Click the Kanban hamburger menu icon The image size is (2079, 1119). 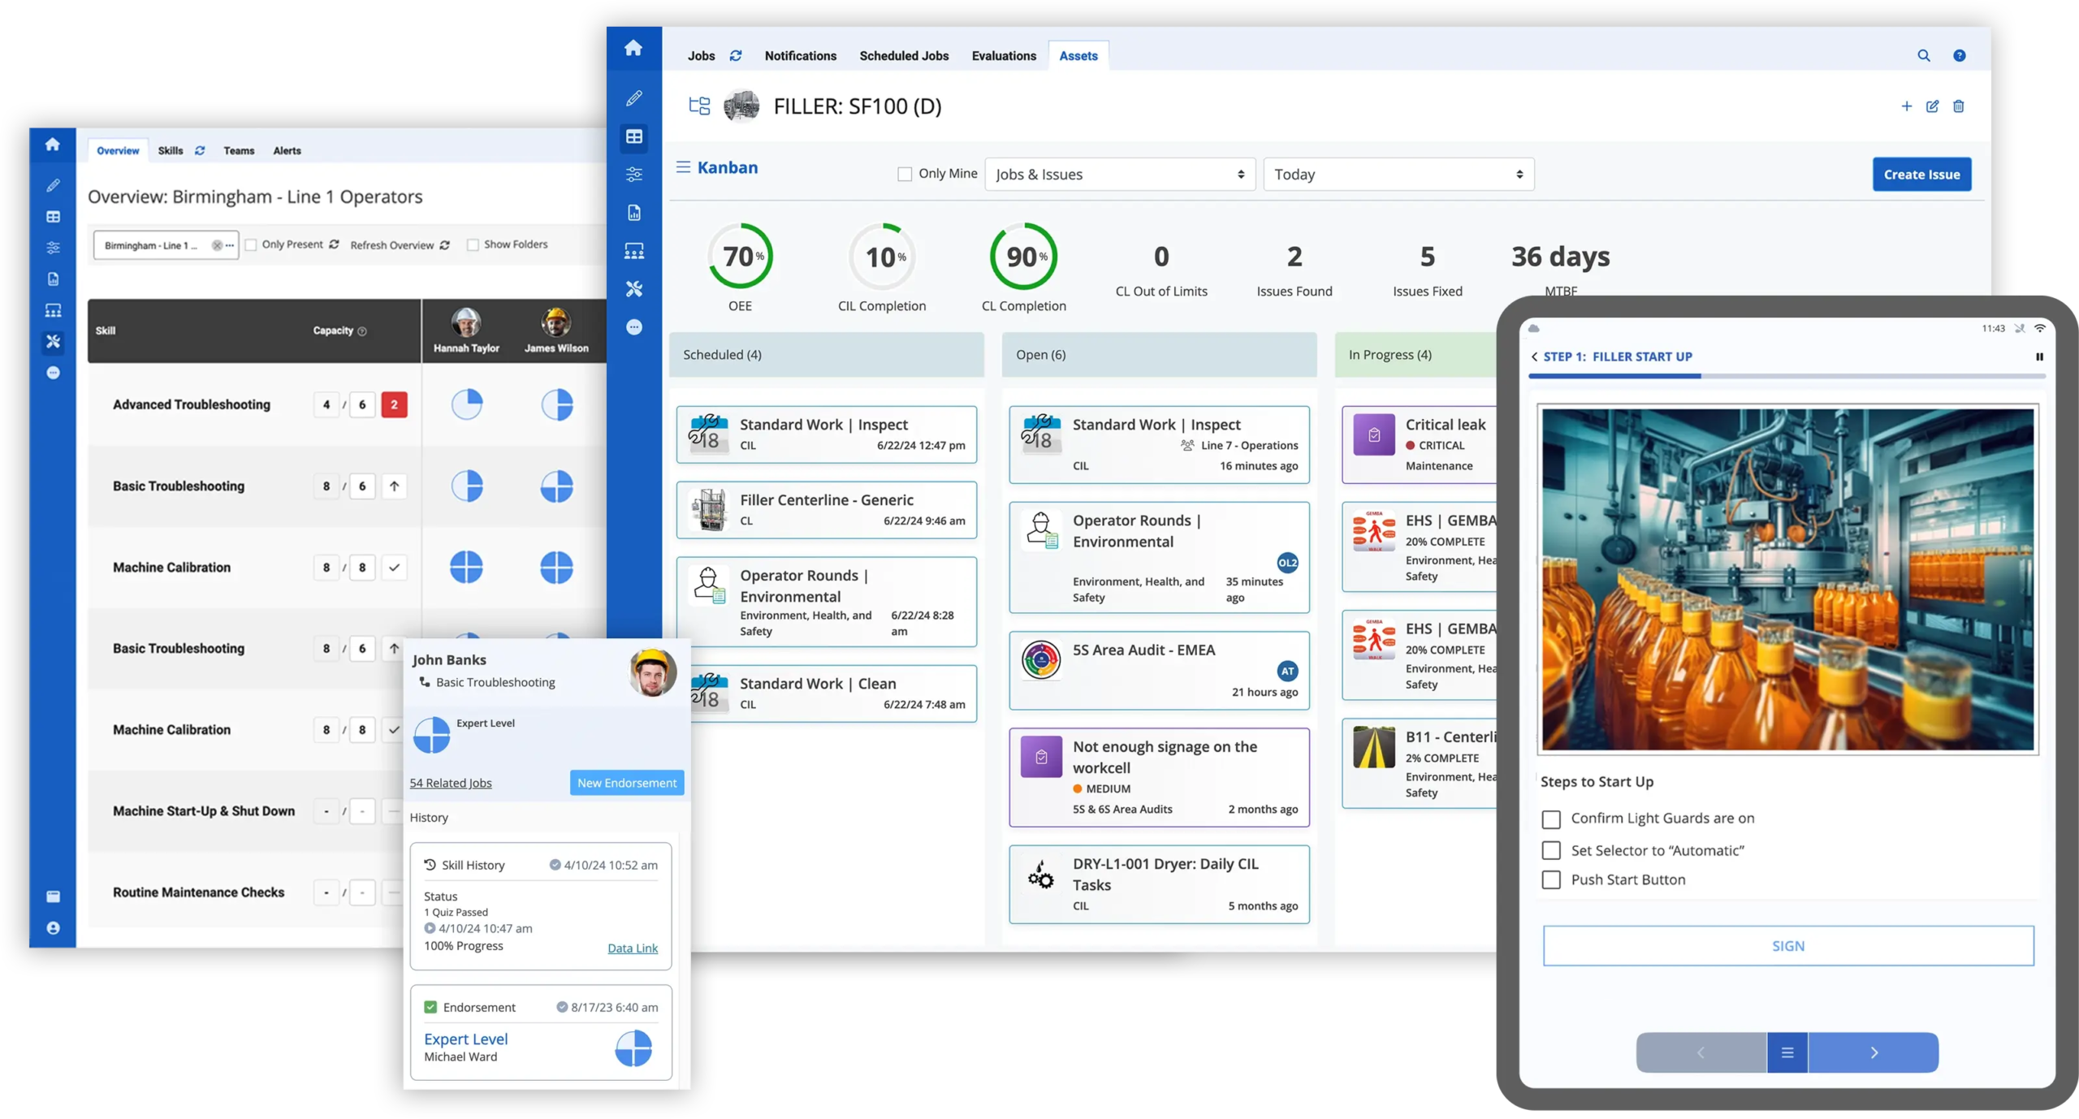(x=683, y=166)
